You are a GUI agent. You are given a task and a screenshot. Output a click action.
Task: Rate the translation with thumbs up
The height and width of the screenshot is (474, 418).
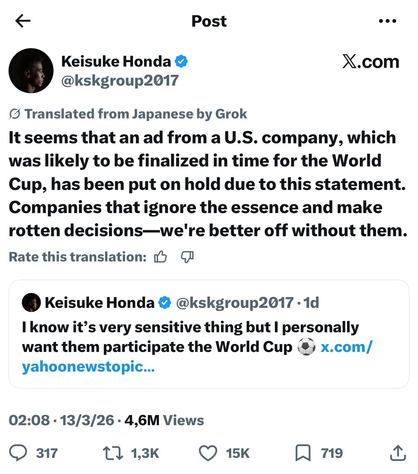click(x=161, y=257)
